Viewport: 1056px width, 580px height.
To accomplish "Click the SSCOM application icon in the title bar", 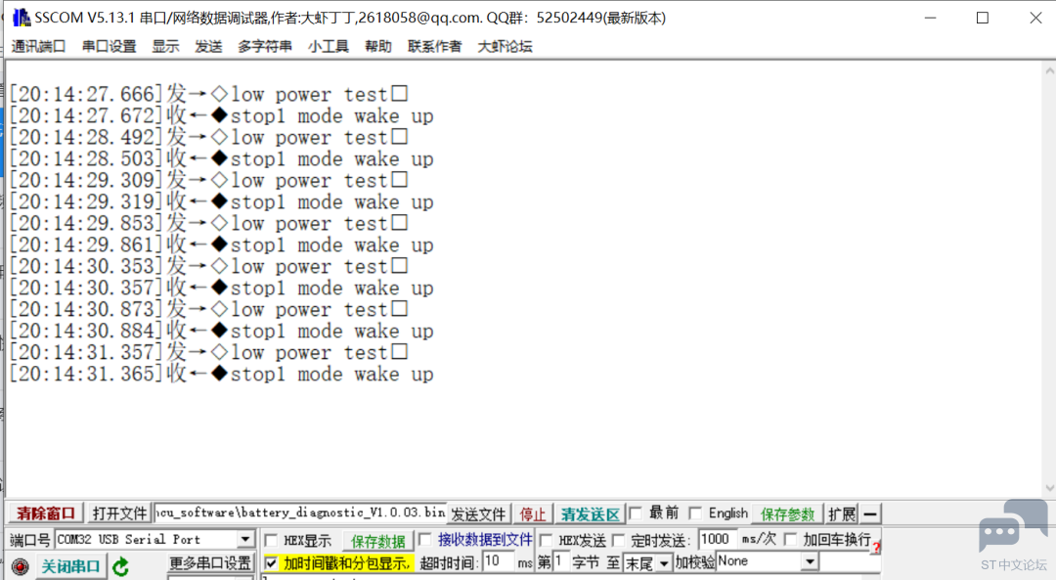I will [22, 18].
